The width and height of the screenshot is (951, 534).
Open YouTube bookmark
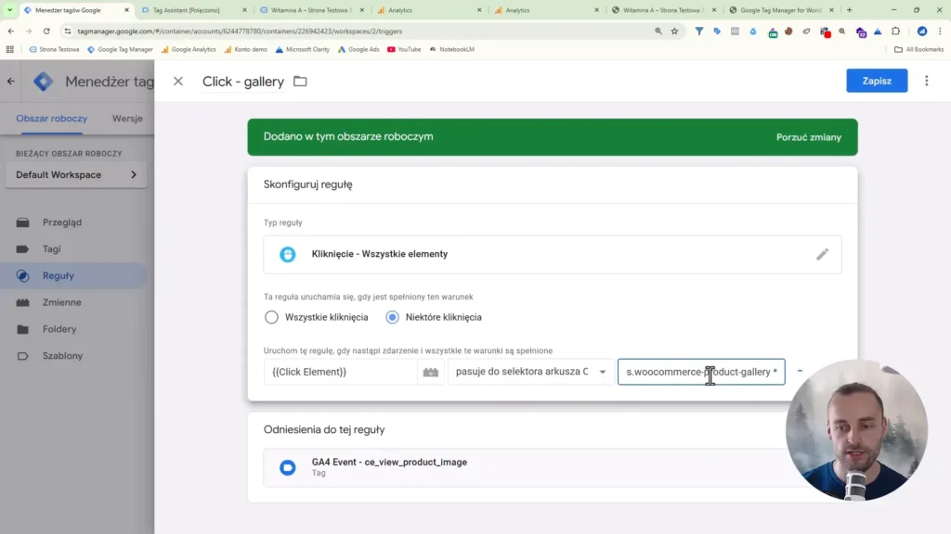point(404,50)
